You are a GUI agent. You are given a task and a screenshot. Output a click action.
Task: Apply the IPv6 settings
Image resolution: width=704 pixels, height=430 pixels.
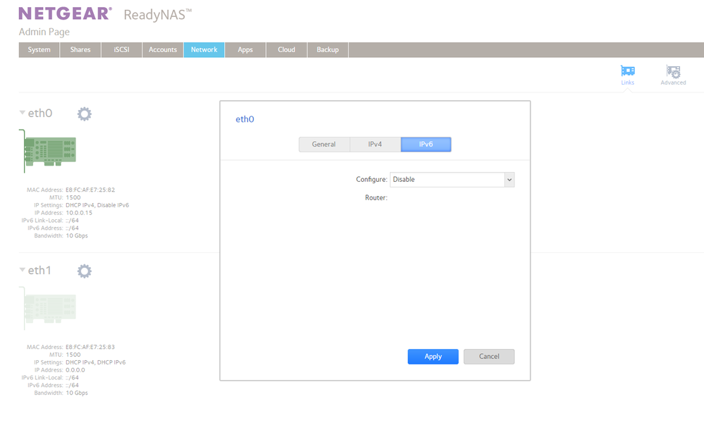pyautogui.click(x=433, y=357)
